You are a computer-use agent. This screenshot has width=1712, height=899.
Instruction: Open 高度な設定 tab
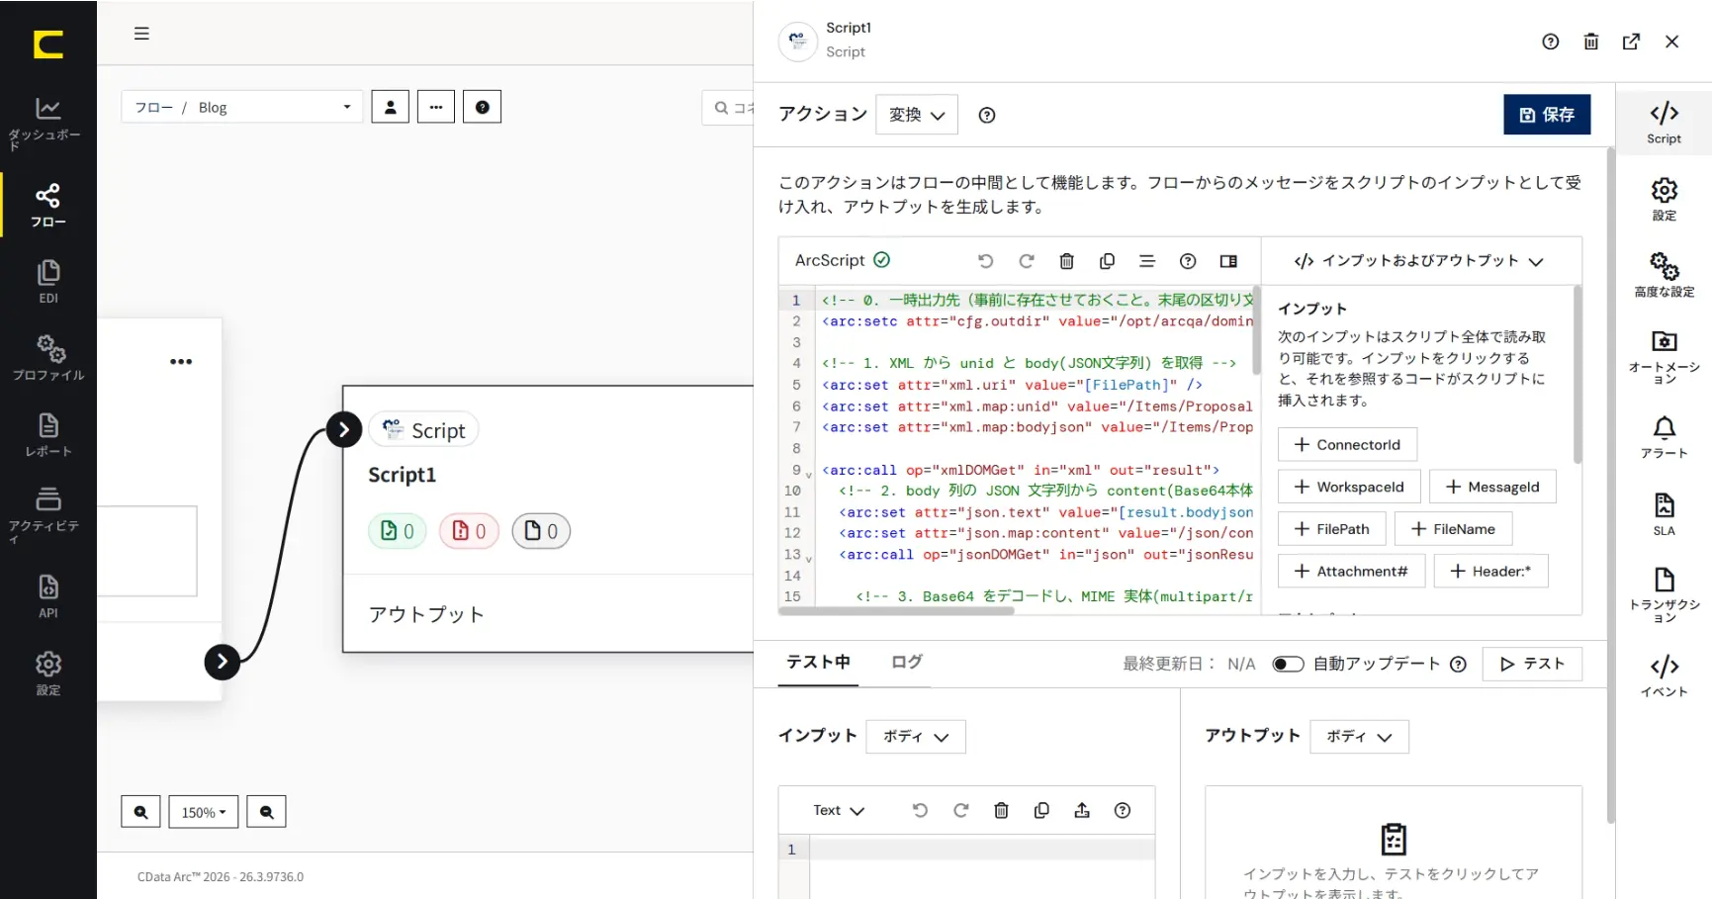[x=1664, y=276]
